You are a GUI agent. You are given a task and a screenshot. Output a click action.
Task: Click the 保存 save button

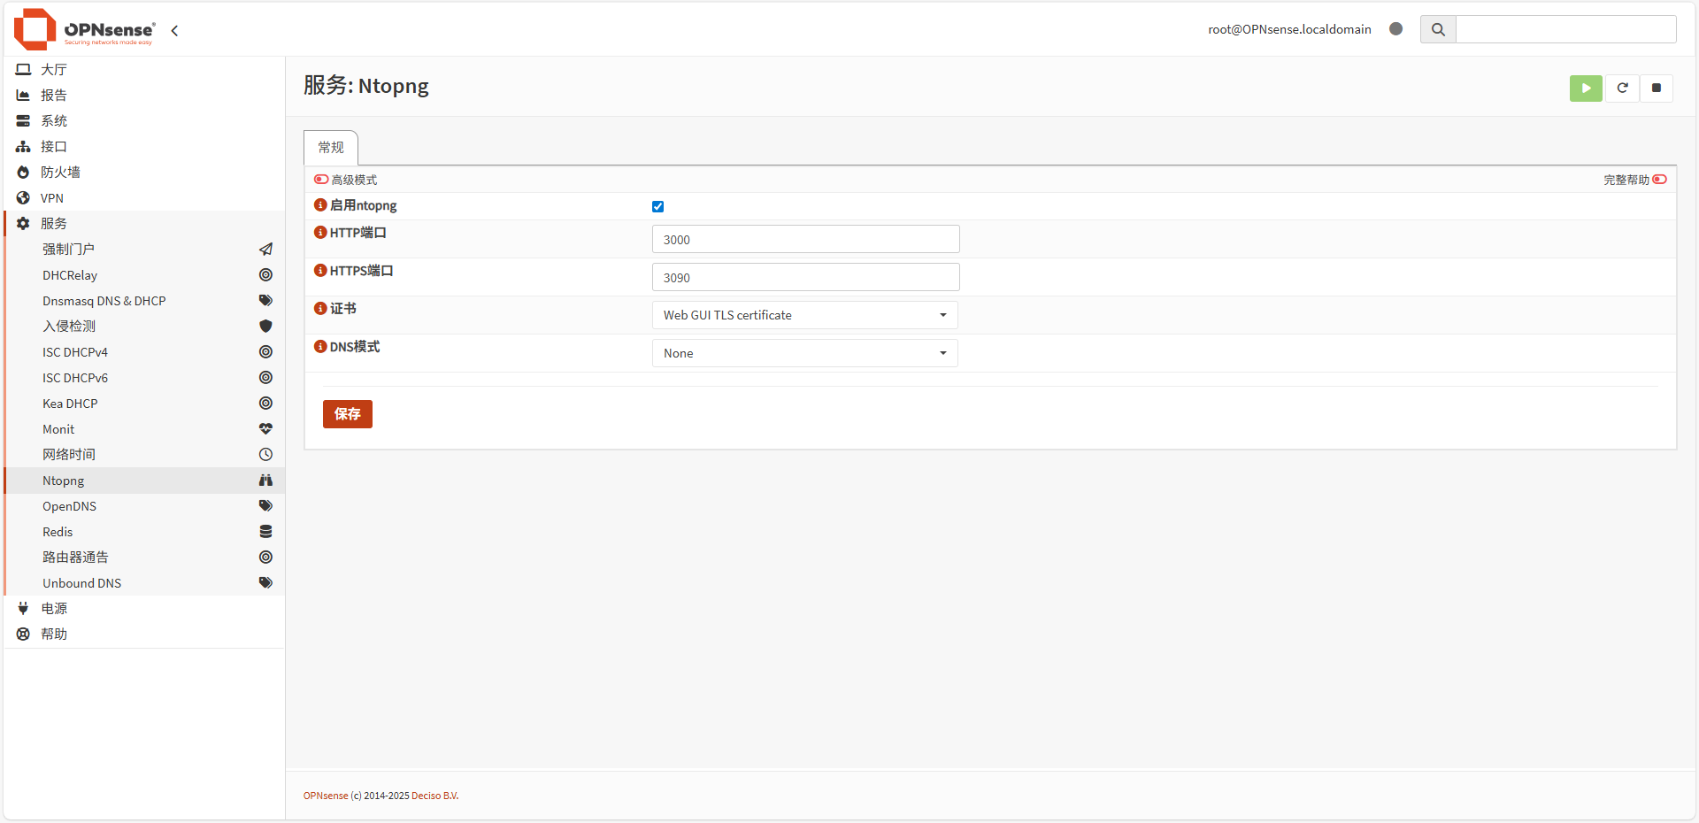(x=347, y=414)
